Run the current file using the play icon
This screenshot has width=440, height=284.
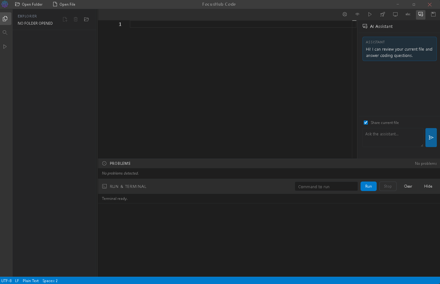point(370,14)
